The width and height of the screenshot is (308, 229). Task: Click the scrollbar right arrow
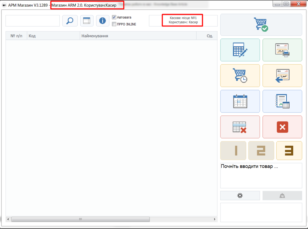point(215,219)
